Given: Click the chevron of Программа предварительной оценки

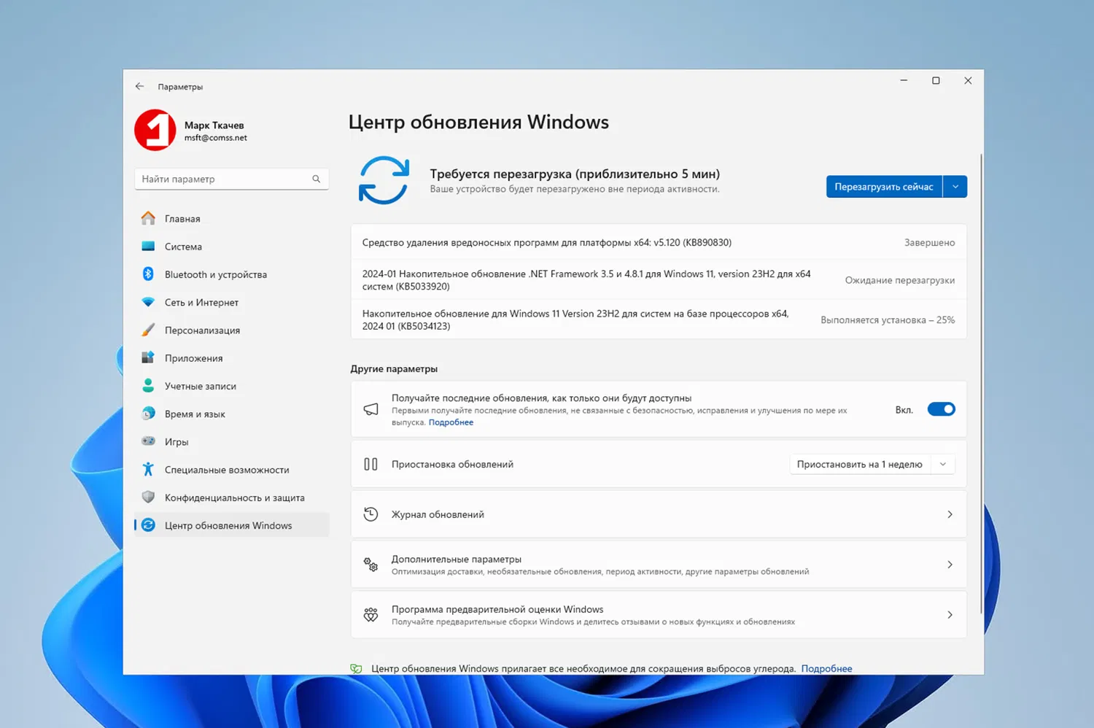Looking at the screenshot, I should point(950,615).
